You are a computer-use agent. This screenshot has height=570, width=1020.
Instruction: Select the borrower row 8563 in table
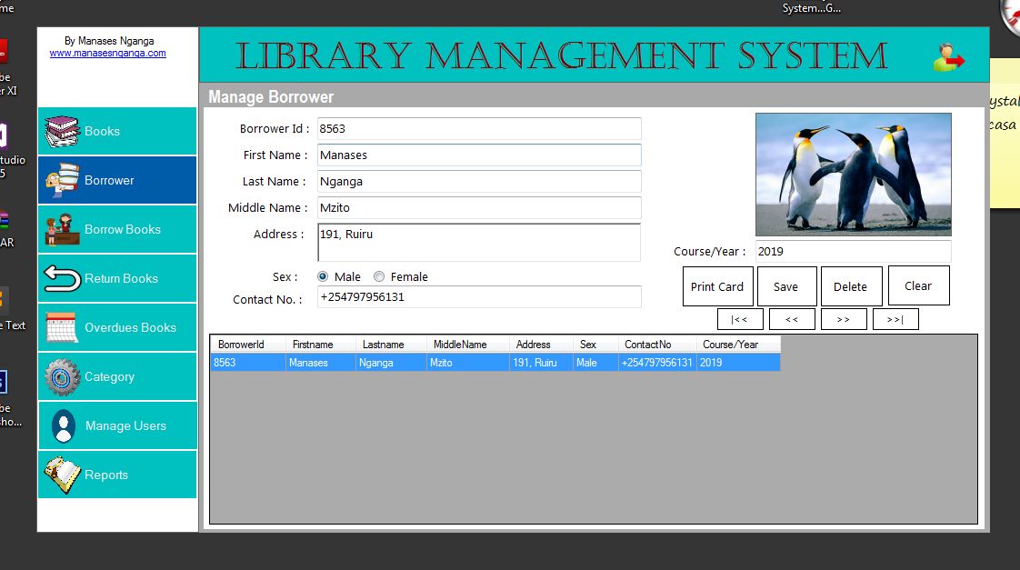pos(495,363)
